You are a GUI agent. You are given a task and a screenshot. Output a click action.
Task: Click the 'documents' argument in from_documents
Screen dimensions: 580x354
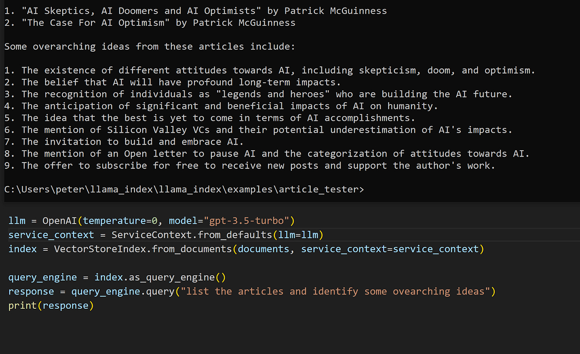[263, 249]
